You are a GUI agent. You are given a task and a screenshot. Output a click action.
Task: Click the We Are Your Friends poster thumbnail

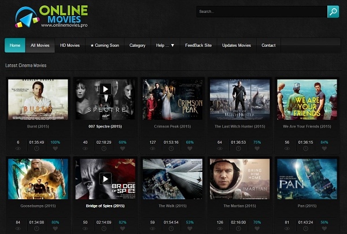point(307,100)
